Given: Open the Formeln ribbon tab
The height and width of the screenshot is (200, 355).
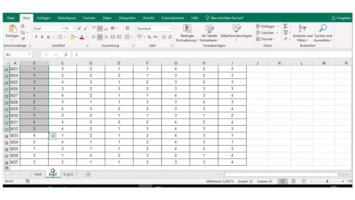Looking at the screenshot, I should click(89, 18).
